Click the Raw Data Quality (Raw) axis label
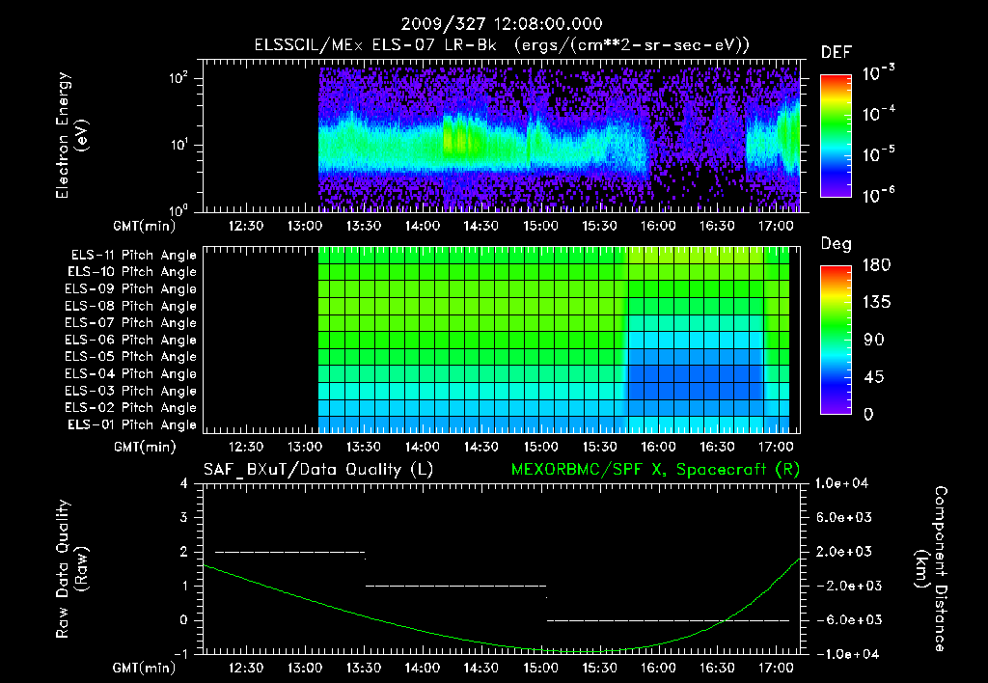This screenshot has height=683, width=988. click(x=71, y=569)
